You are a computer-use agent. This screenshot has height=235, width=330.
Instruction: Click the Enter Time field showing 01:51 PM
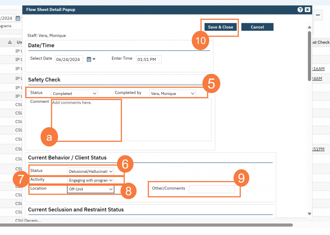(149, 59)
